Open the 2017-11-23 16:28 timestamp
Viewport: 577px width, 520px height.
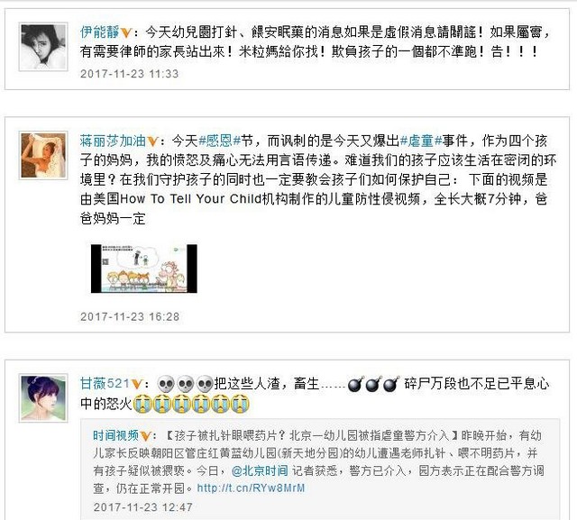130,316
